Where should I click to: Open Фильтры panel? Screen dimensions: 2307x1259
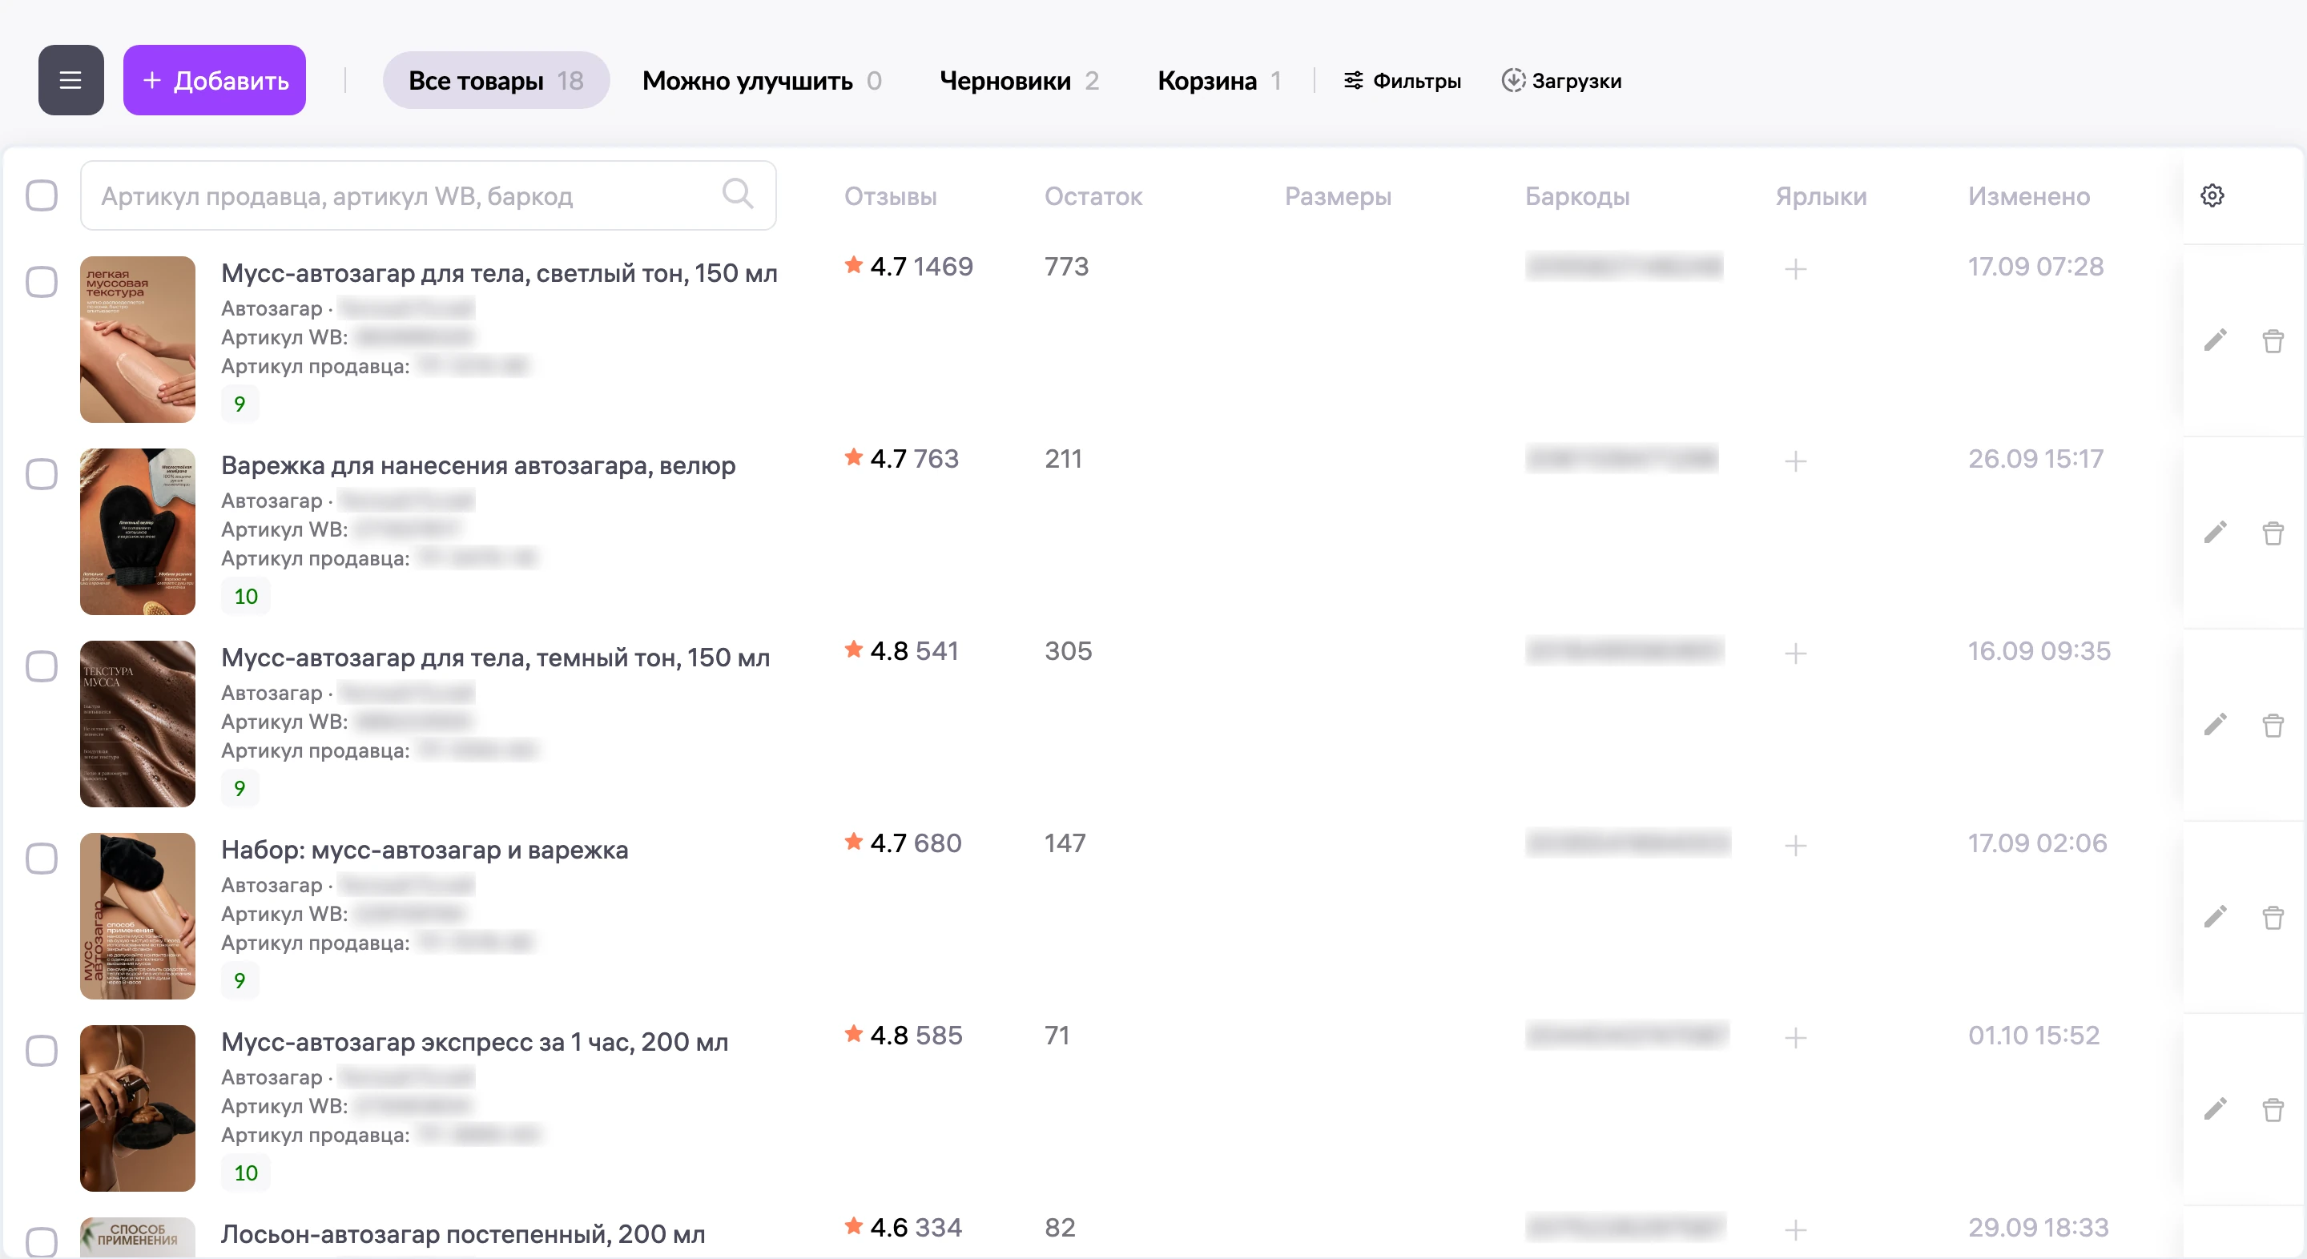[x=1403, y=81]
